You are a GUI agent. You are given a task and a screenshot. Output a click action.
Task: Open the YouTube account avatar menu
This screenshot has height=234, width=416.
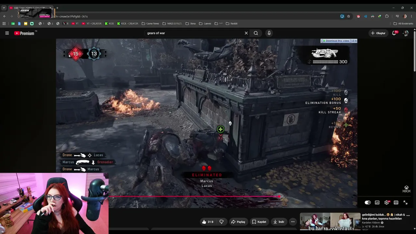[x=406, y=33]
